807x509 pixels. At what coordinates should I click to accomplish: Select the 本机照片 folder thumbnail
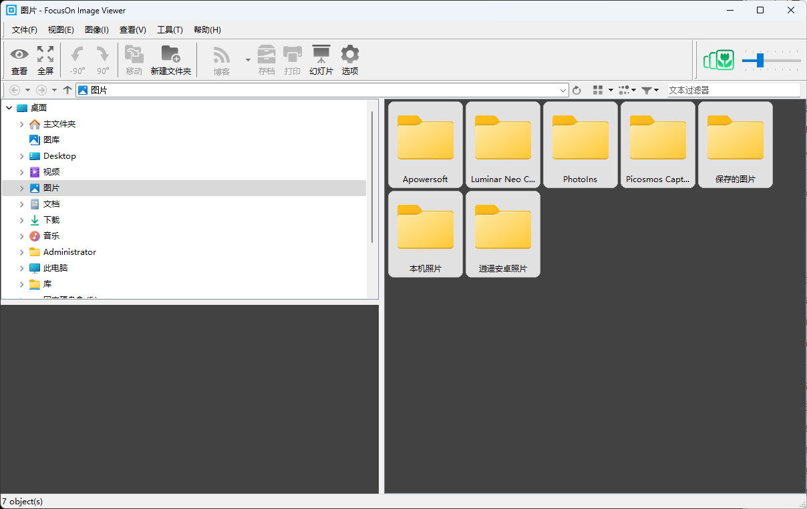coord(426,234)
